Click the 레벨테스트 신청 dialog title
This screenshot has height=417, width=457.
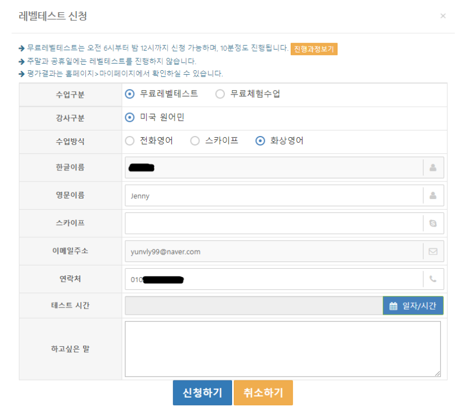pyautogui.click(x=53, y=15)
